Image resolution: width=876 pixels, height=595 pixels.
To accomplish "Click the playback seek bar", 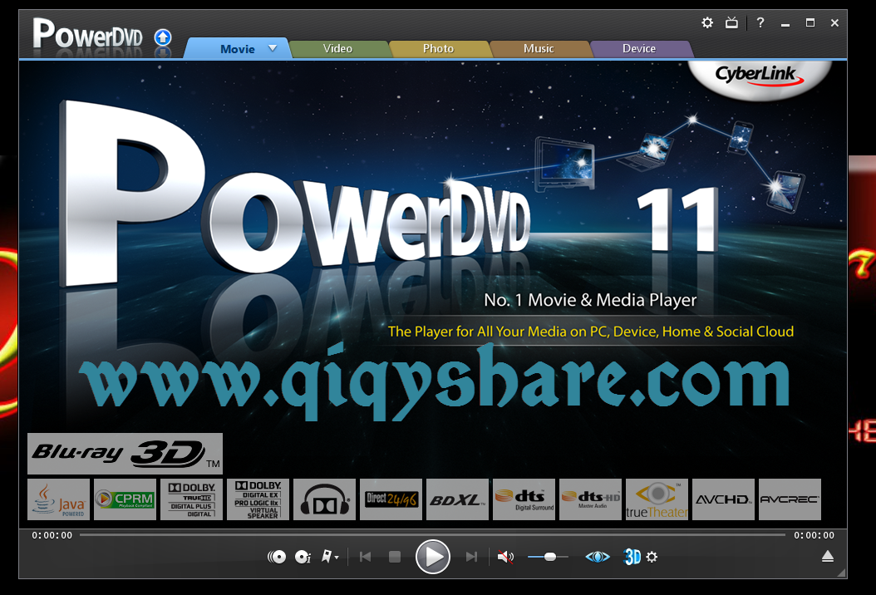I will point(432,534).
